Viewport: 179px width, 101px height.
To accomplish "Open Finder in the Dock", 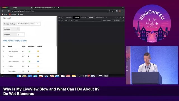I will pos(19,76).
